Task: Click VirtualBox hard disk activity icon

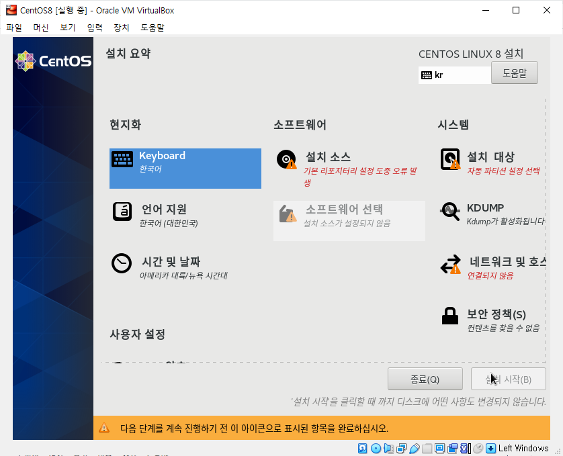Action: (x=363, y=448)
